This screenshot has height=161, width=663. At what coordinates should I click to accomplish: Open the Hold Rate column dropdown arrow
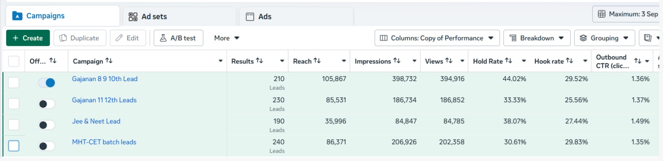pyautogui.click(x=524, y=61)
